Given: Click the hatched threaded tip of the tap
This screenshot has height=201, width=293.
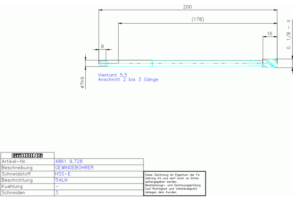Looking at the screenshot, I should click(x=270, y=63).
